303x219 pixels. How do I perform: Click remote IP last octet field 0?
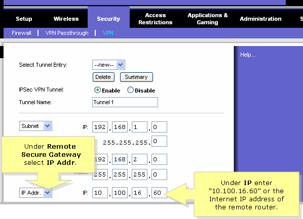pos(159,159)
